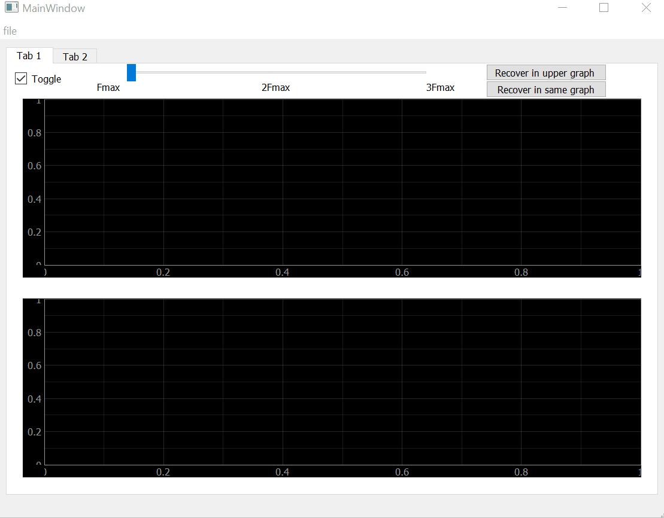Click Recover in same graph
This screenshot has width=664, height=518.
click(545, 89)
